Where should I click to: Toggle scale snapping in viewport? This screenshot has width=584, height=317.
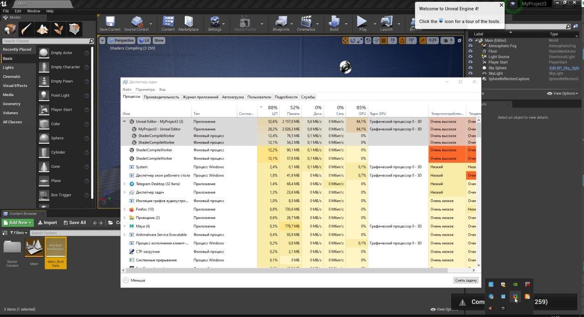(422, 41)
